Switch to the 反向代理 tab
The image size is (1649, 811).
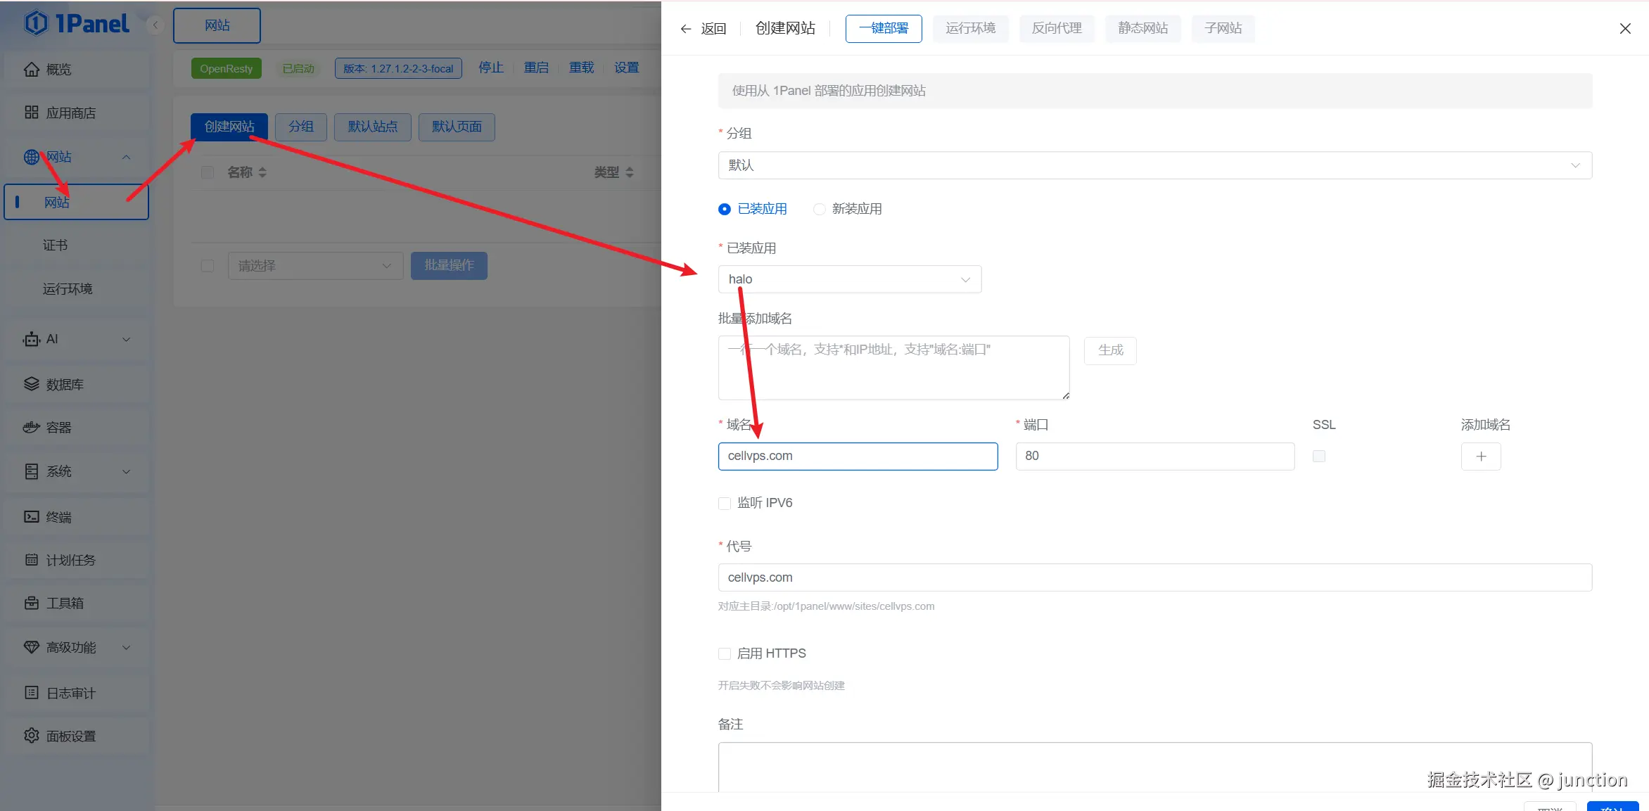1056,28
